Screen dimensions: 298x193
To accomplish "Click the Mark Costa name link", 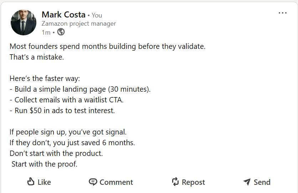I will point(63,15).
